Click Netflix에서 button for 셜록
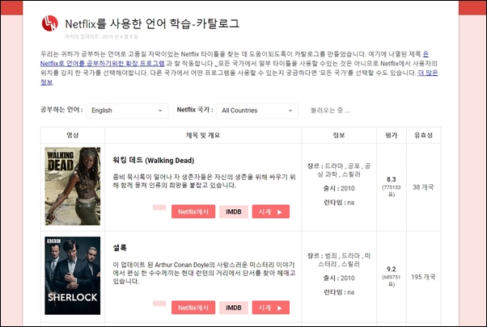 click(x=193, y=308)
